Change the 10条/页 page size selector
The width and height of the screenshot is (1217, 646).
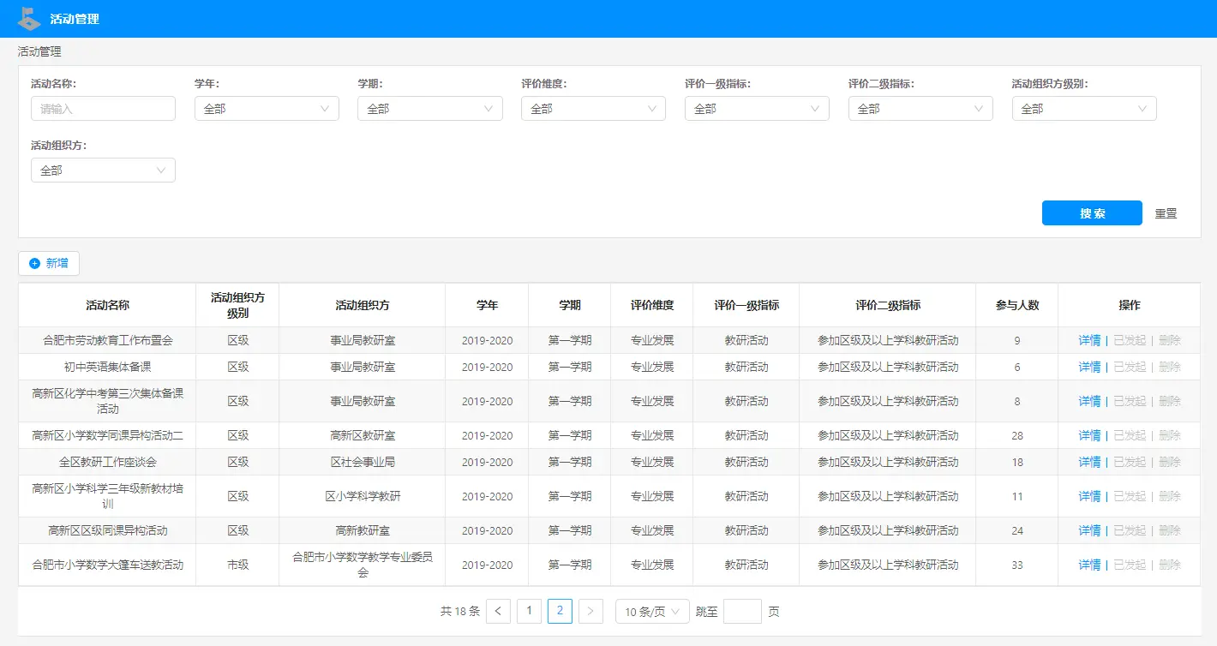(x=651, y=612)
